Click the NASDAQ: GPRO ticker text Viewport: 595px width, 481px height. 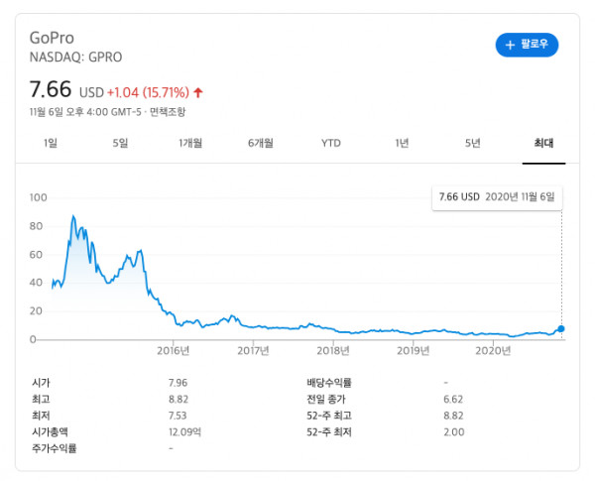75,58
